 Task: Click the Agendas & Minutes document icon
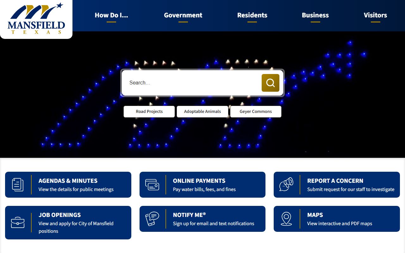[18, 185]
